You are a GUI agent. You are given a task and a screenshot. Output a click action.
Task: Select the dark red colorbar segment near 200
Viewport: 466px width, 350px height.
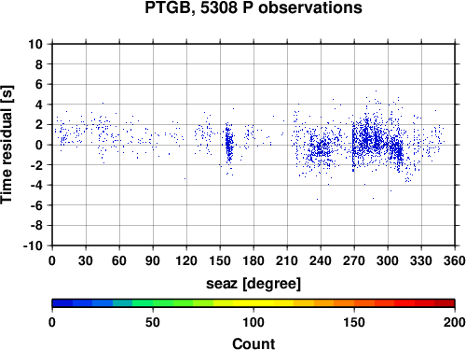tap(445, 303)
